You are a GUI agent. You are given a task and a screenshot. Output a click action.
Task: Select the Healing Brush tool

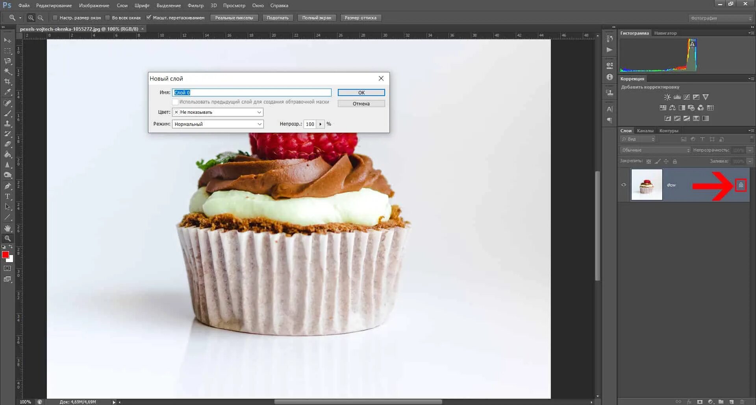pyautogui.click(x=7, y=103)
